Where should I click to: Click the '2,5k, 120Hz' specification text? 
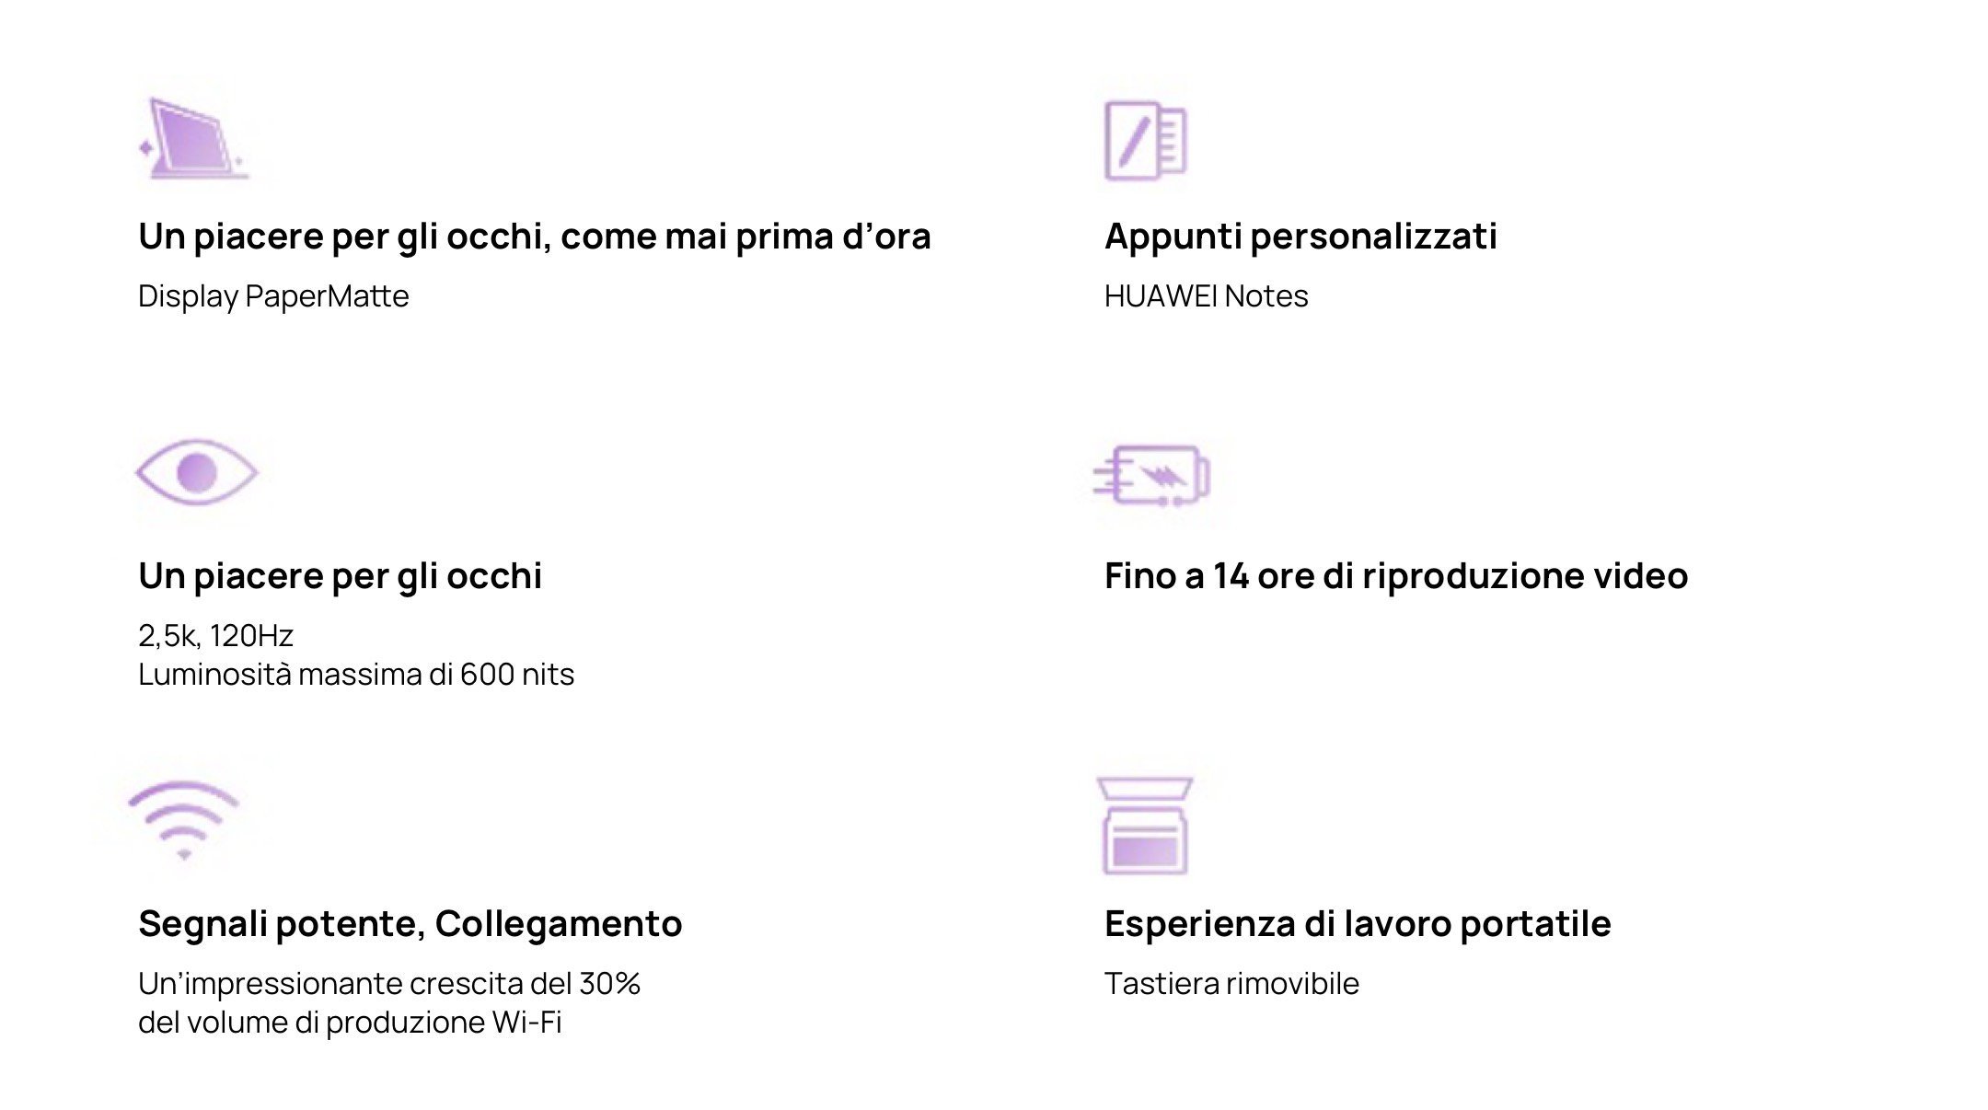pos(215,635)
